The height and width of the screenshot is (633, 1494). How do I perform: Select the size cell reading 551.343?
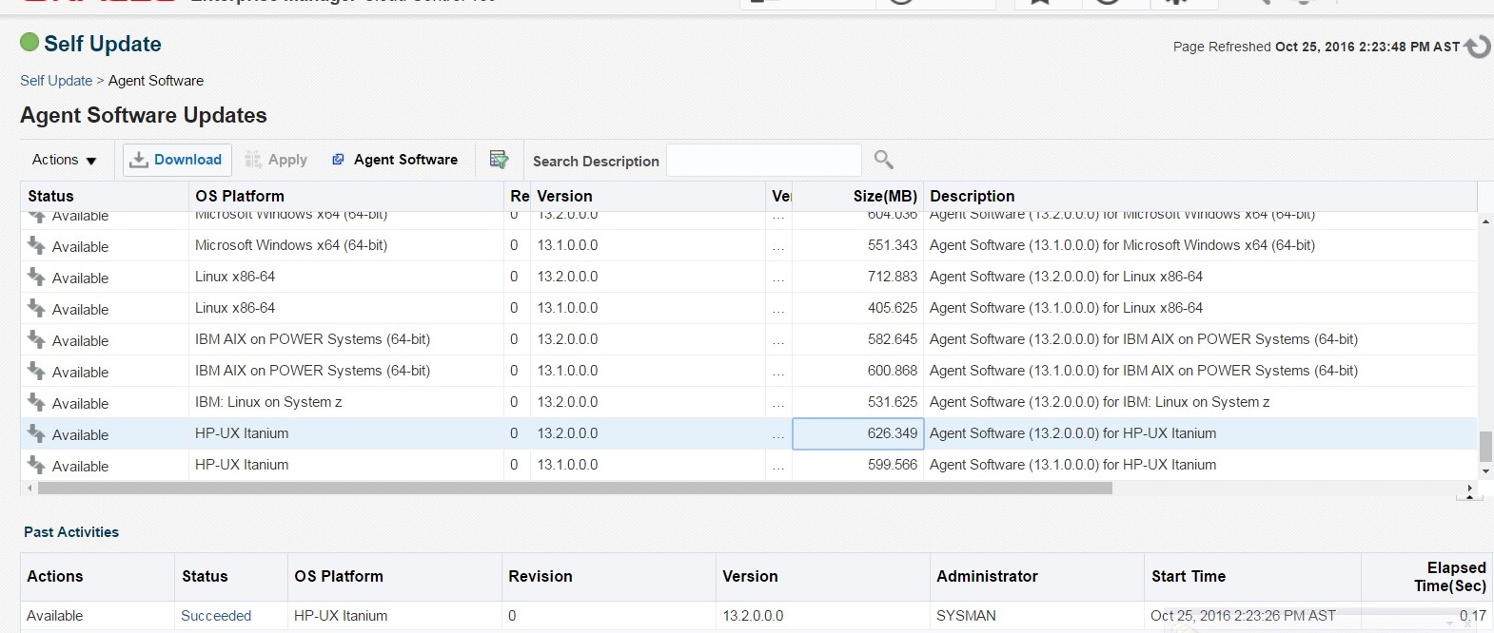(857, 245)
